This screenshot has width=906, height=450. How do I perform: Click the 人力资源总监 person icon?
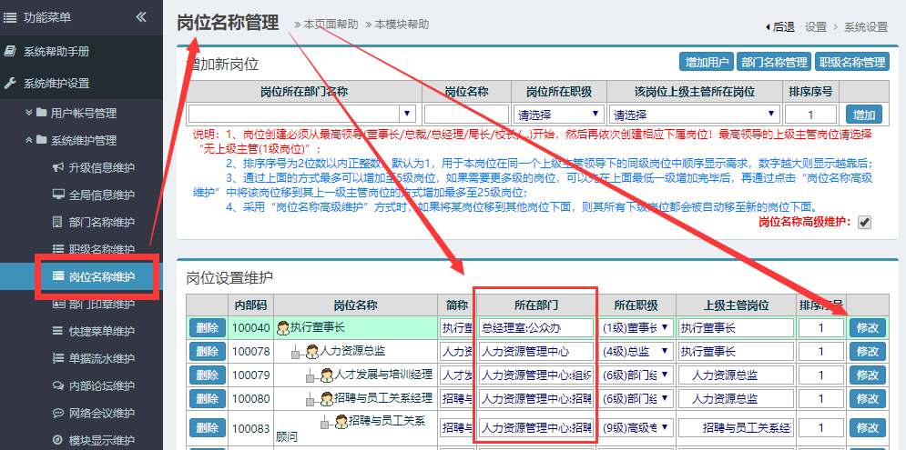click(312, 351)
